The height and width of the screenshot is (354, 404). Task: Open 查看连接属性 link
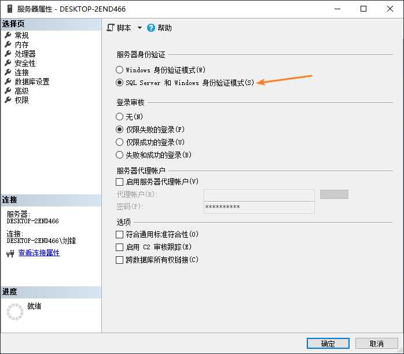39,253
